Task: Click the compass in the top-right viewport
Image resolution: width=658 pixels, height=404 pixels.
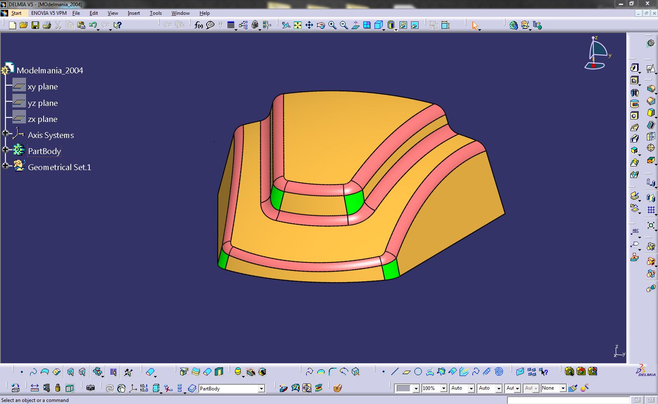Action: click(x=597, y=53)
